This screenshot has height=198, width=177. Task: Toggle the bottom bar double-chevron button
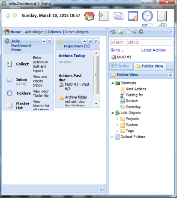point(101,189)
